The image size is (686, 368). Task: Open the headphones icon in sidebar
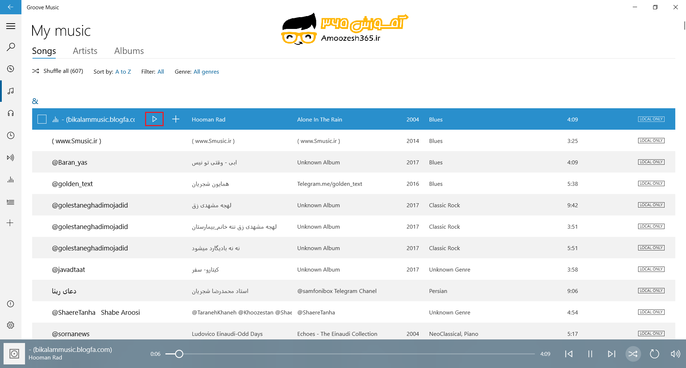tap(11, 113)
